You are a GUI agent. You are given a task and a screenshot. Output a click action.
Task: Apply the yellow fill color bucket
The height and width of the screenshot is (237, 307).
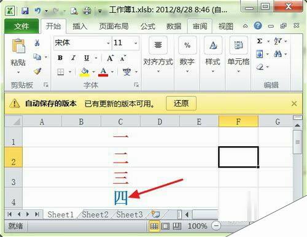point(85,72)
